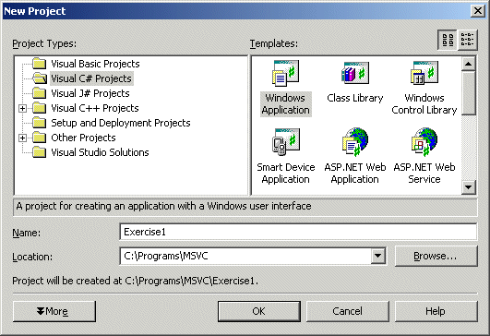Click the Setup and Deployment Projects folder icon

click(40, 123)
